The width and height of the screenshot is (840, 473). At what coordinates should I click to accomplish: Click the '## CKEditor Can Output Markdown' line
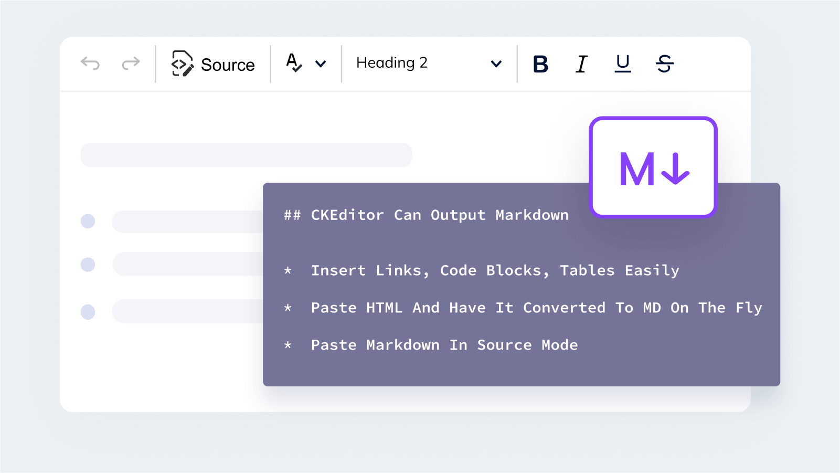[x=426, y=215]
